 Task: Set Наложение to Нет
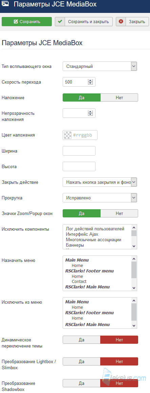coord(119,97)
